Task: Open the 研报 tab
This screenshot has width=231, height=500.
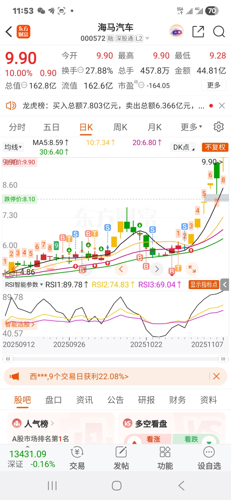Action: [146, 400]
